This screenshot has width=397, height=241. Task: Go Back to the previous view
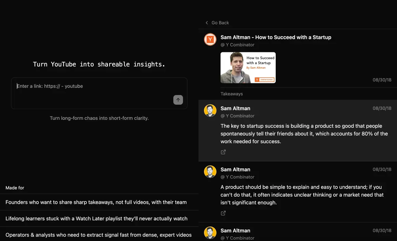coord(217,23)
